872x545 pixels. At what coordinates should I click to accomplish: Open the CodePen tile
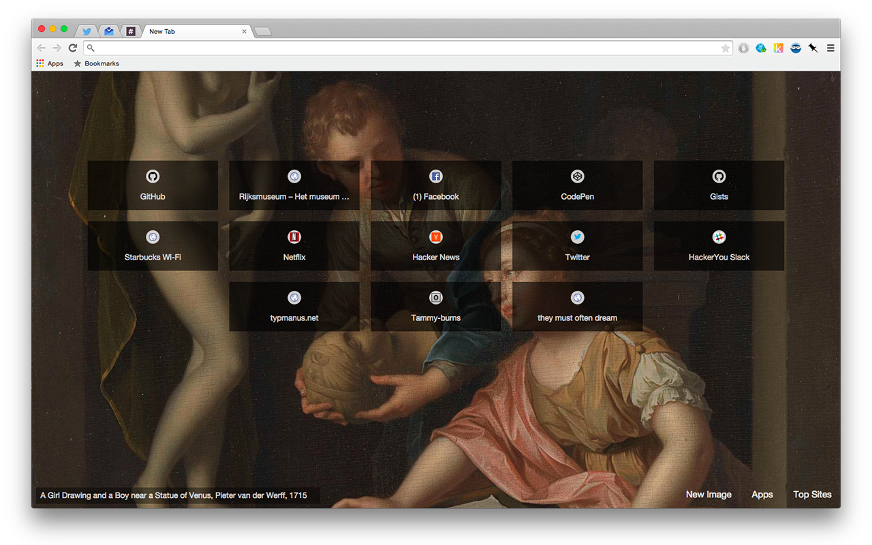pos(578,185)
